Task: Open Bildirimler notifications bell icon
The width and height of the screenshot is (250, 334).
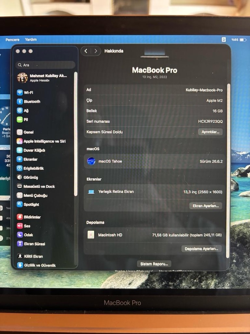Action: 20,217
